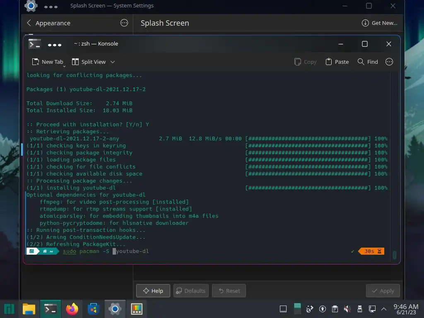Screen dimensions: 424x318
Task: Activate Split View in Konsole
Action: click(89, 62)
